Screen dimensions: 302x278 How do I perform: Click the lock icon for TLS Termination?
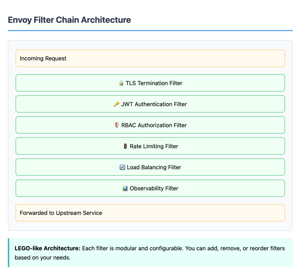click(x=121, y=83)
